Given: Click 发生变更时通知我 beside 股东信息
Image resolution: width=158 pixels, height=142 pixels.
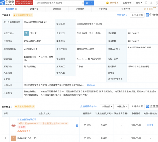Looking at the screenshot, I should point(25,107).
